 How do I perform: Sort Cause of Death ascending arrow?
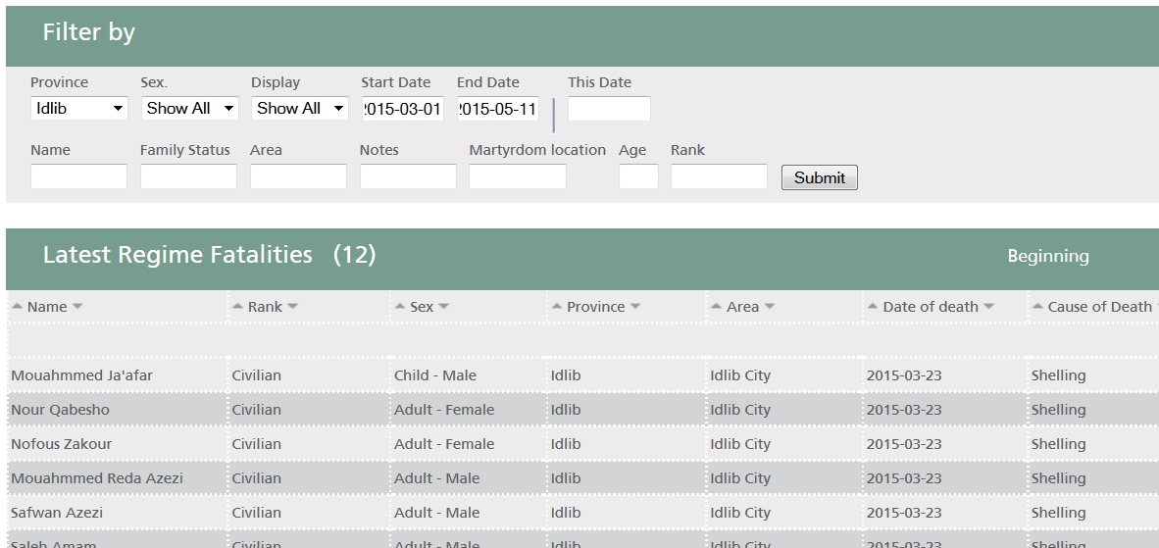pyautogui.click(x=1037, y=307)
